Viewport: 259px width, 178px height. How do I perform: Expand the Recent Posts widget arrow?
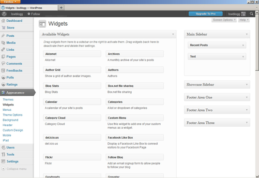point(243,45)
